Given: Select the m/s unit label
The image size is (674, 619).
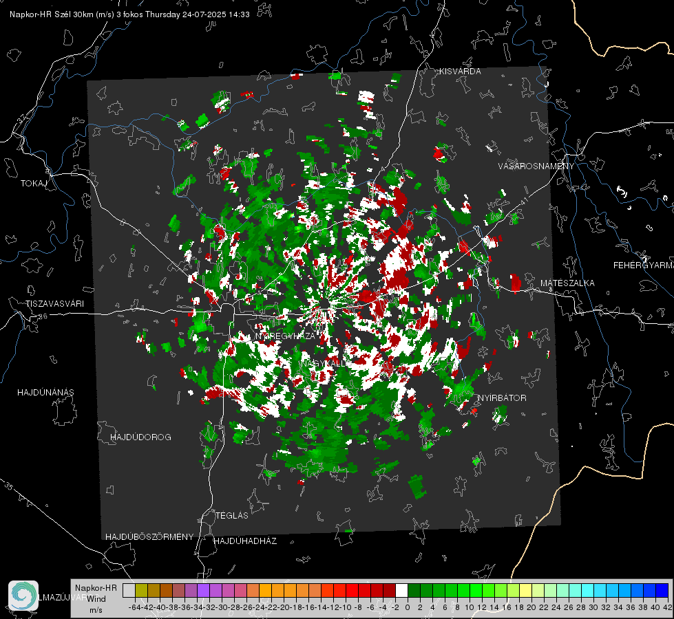Looking at the screenshot, I should pyautogui.click(x=96, y=610).
